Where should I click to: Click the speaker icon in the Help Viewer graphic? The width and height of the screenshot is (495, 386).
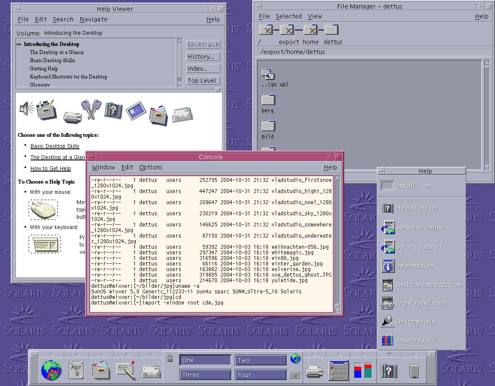(27, 109)
